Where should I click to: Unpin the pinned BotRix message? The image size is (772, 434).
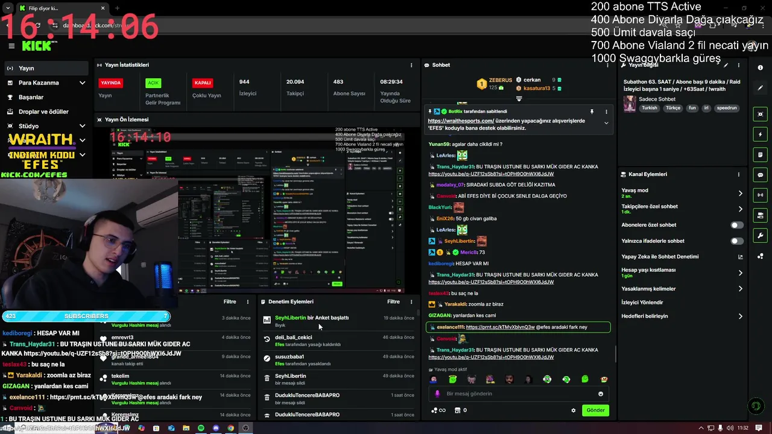click(x=592, y=112)
